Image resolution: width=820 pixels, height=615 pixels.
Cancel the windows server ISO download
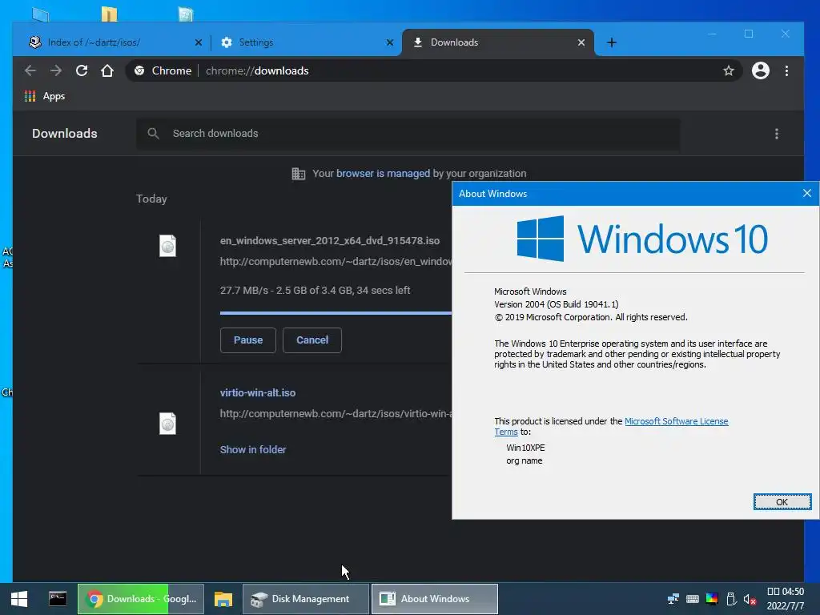(x=312, y=340)
